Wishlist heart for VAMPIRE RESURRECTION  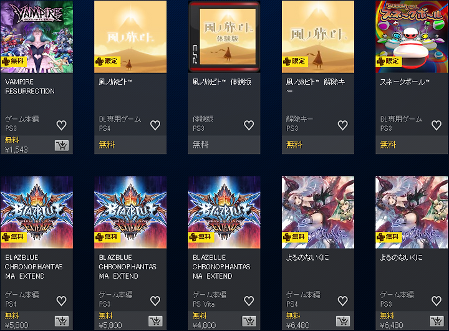point(61,125)
